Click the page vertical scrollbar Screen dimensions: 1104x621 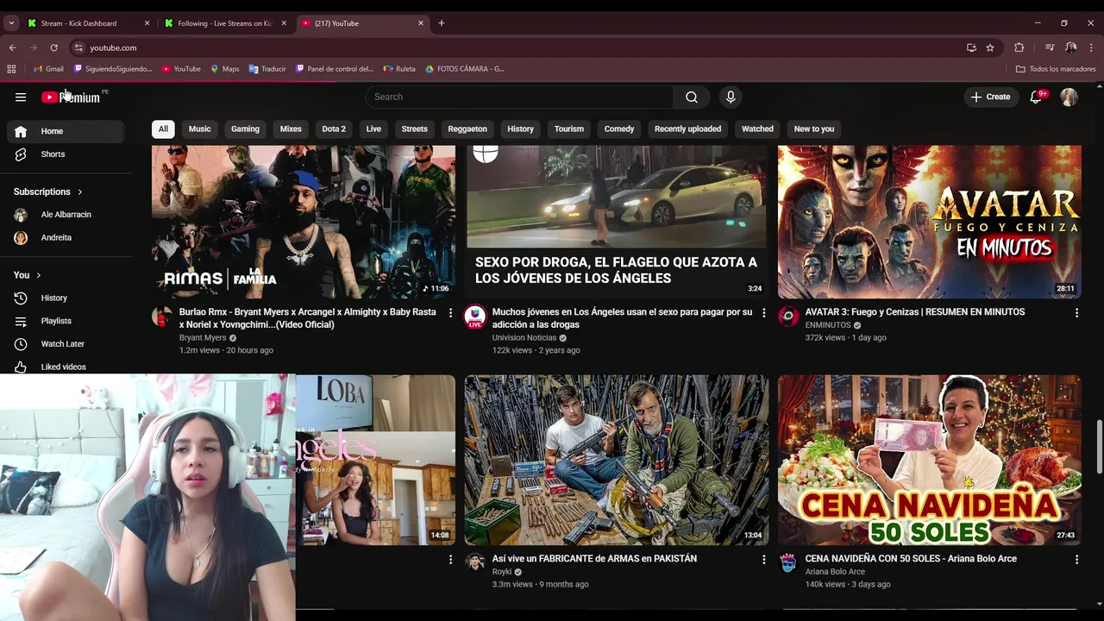pos(1099,448)
